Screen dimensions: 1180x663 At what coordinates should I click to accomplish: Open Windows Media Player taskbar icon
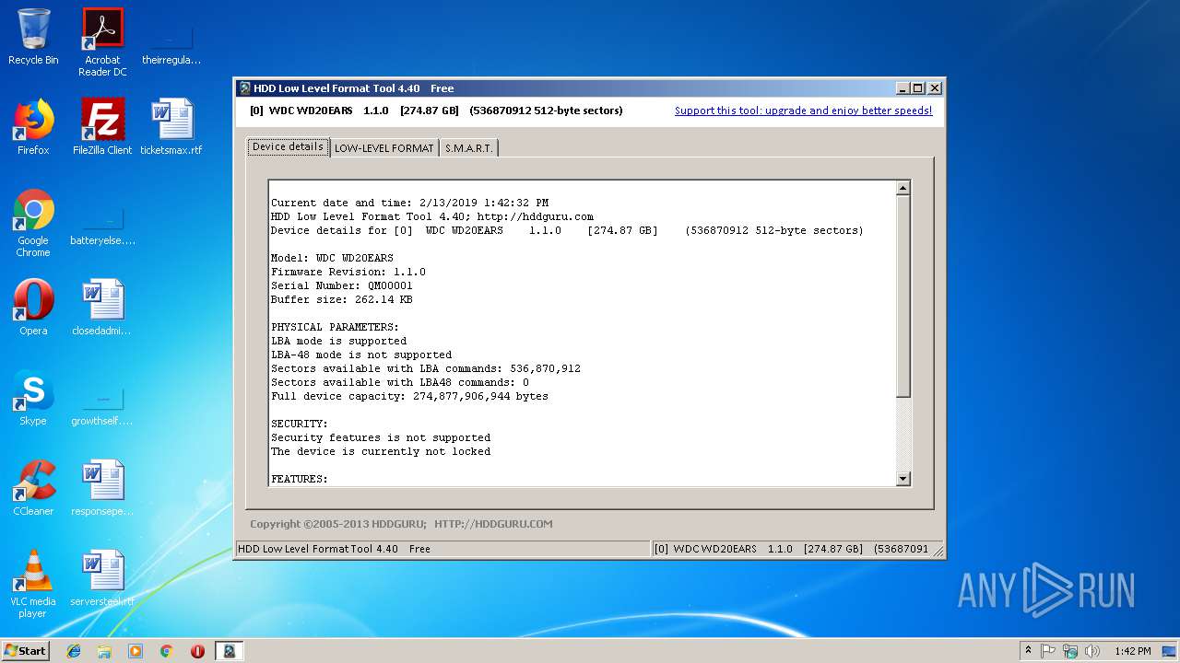(x=136, y=651)
